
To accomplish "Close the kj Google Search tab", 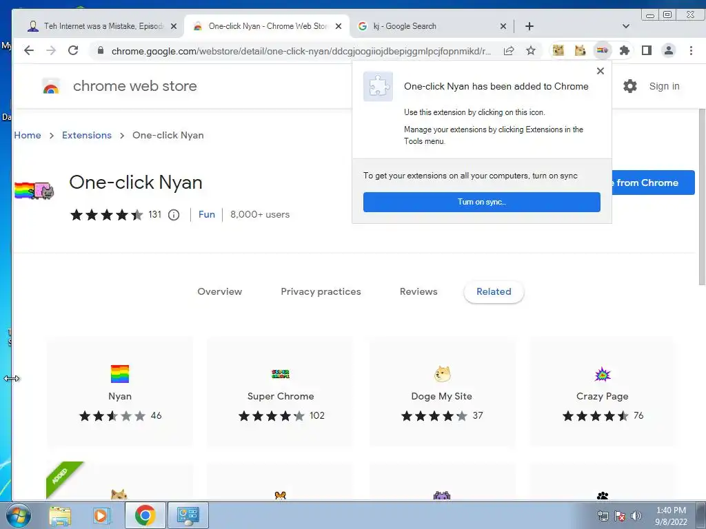I will 503,27.
